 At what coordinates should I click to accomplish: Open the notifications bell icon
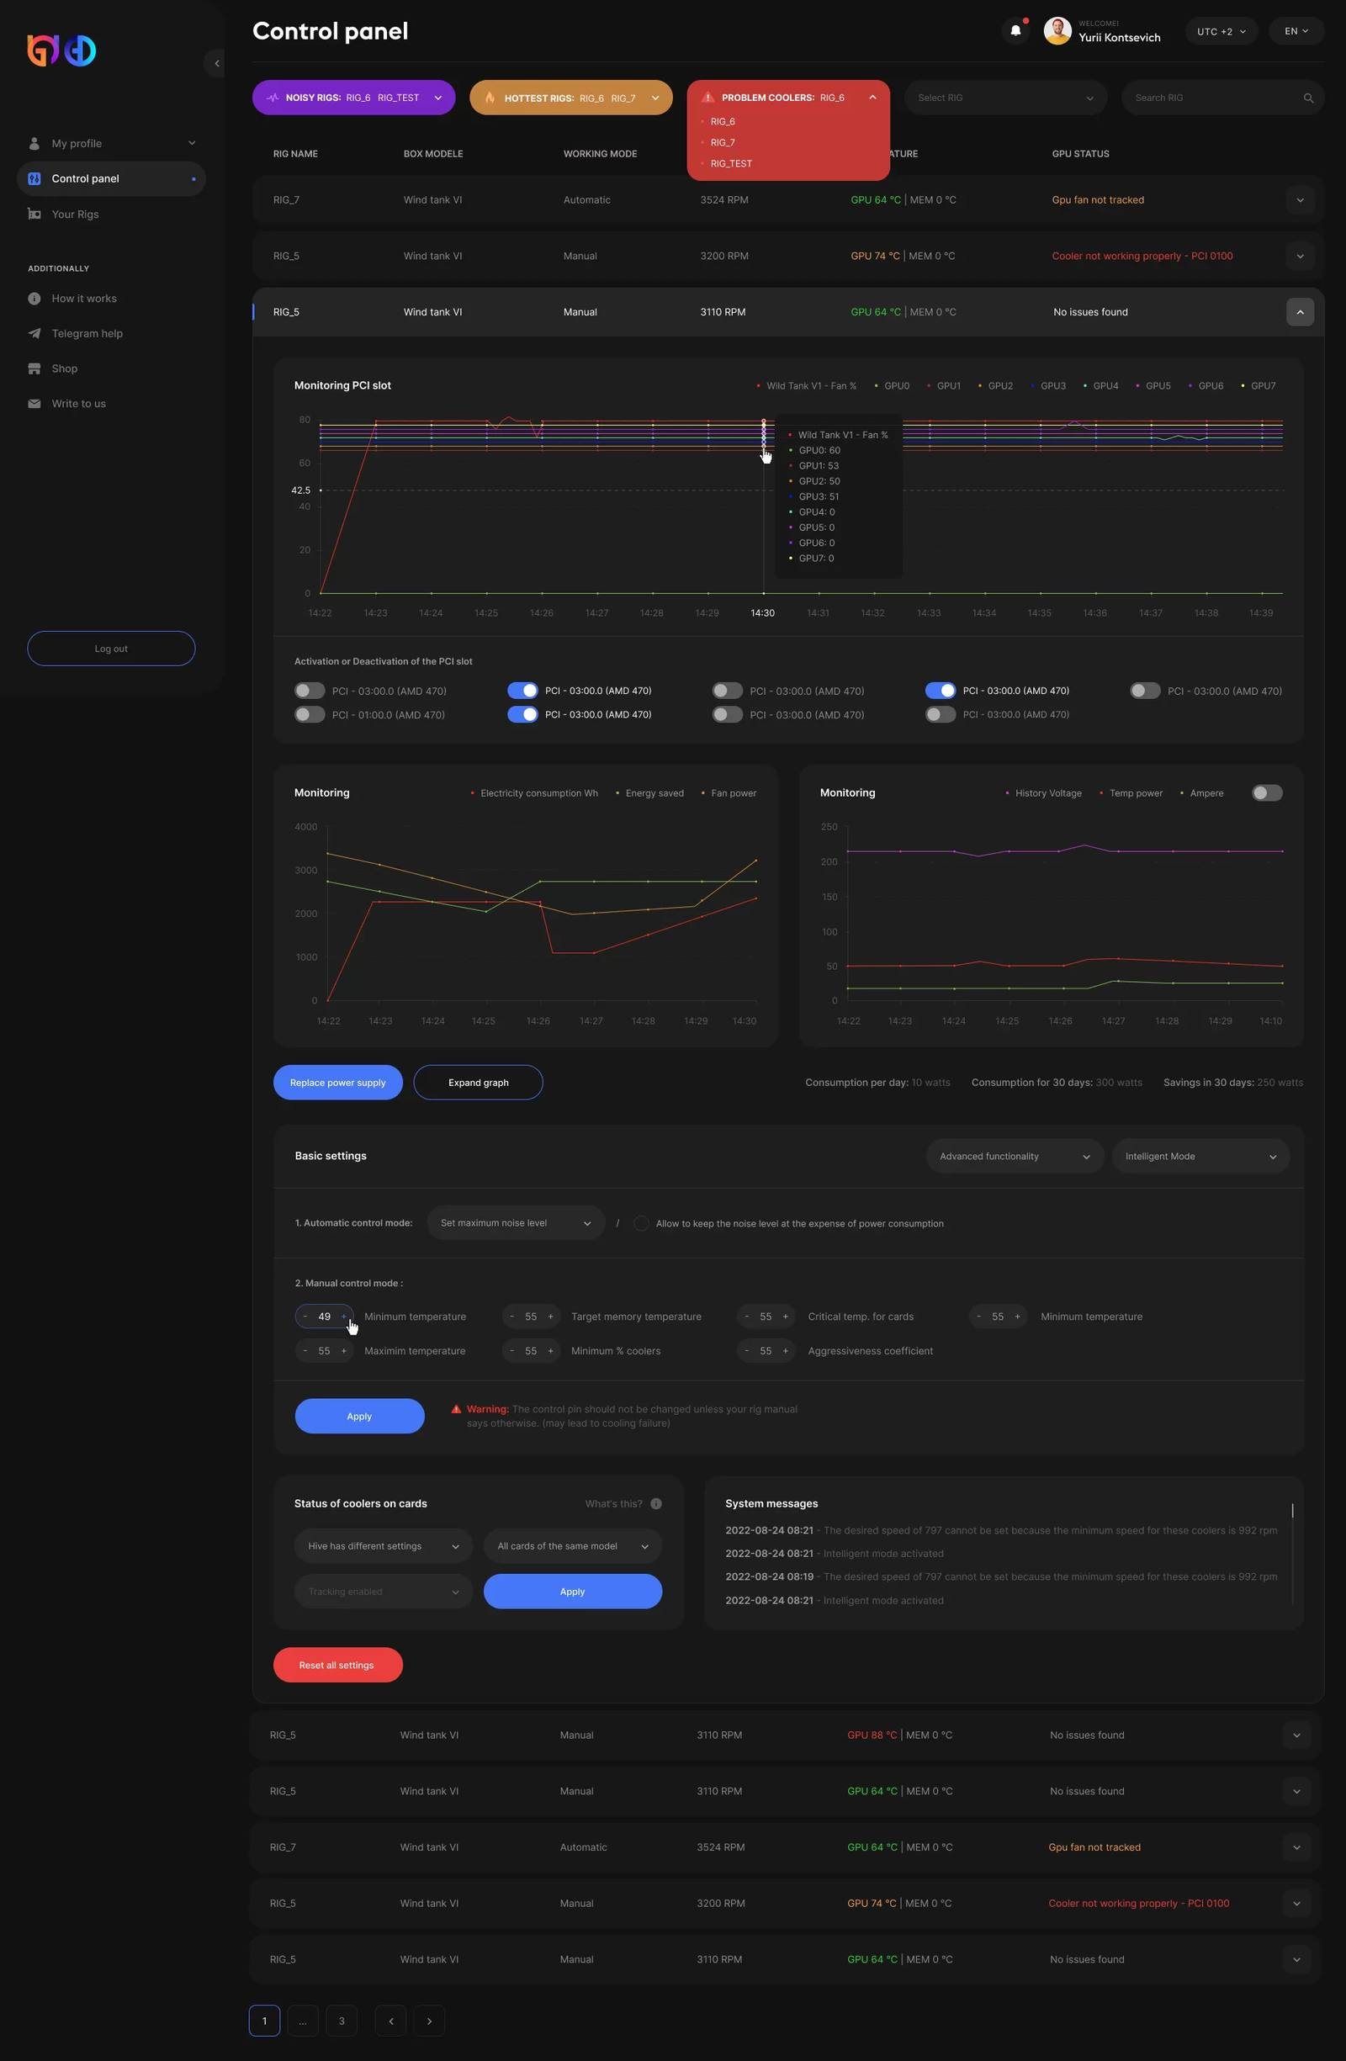pos(1015,31)
